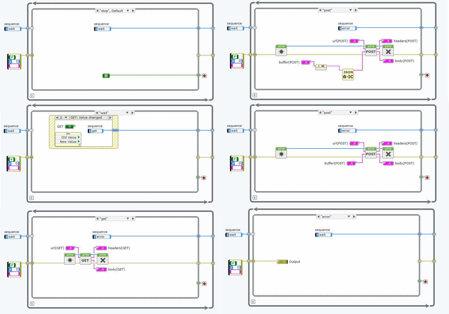Open the sequence enum constant set to get
Screen dimensions: 449x314
(96, 131)
